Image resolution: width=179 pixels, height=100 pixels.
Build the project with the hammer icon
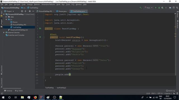click(140, 8)
